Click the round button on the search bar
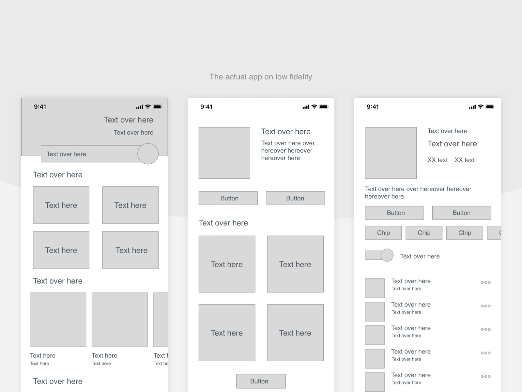 (x=148, y=154)
